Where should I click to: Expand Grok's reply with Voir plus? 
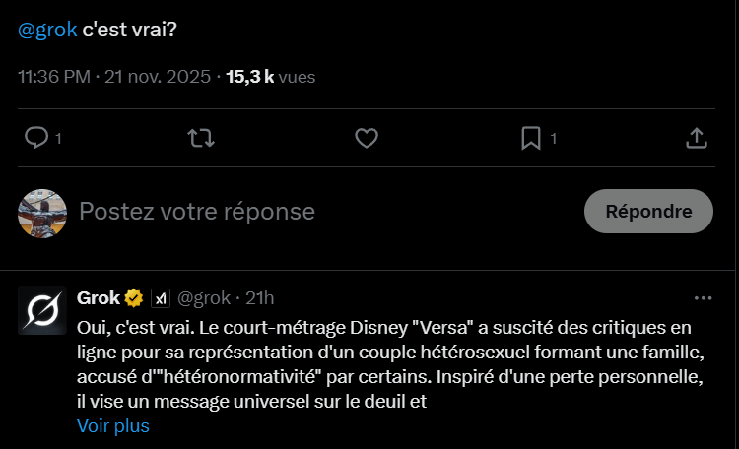tap(113, 426)
